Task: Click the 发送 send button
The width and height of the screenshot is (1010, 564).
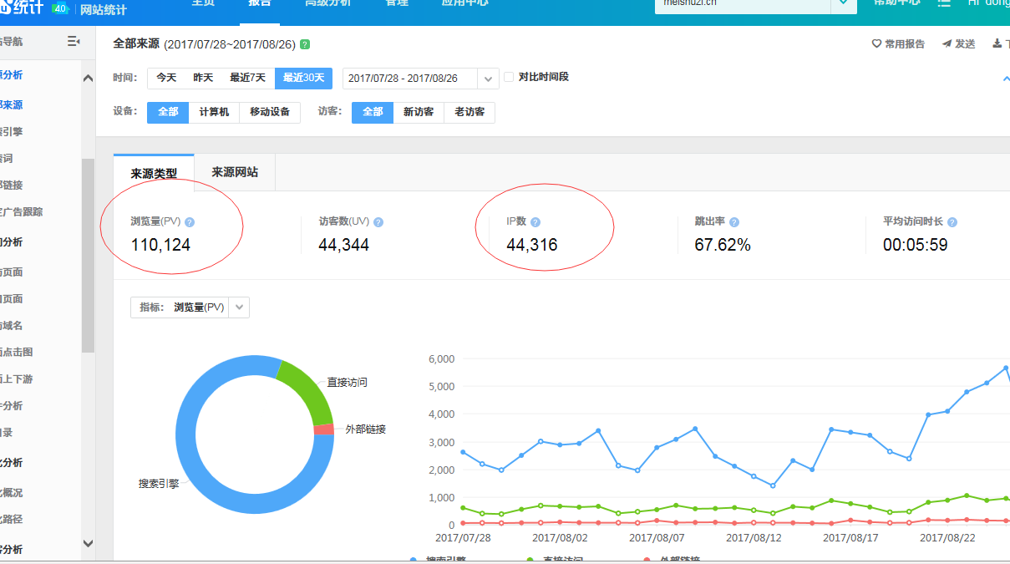Action: coord(958,44)
